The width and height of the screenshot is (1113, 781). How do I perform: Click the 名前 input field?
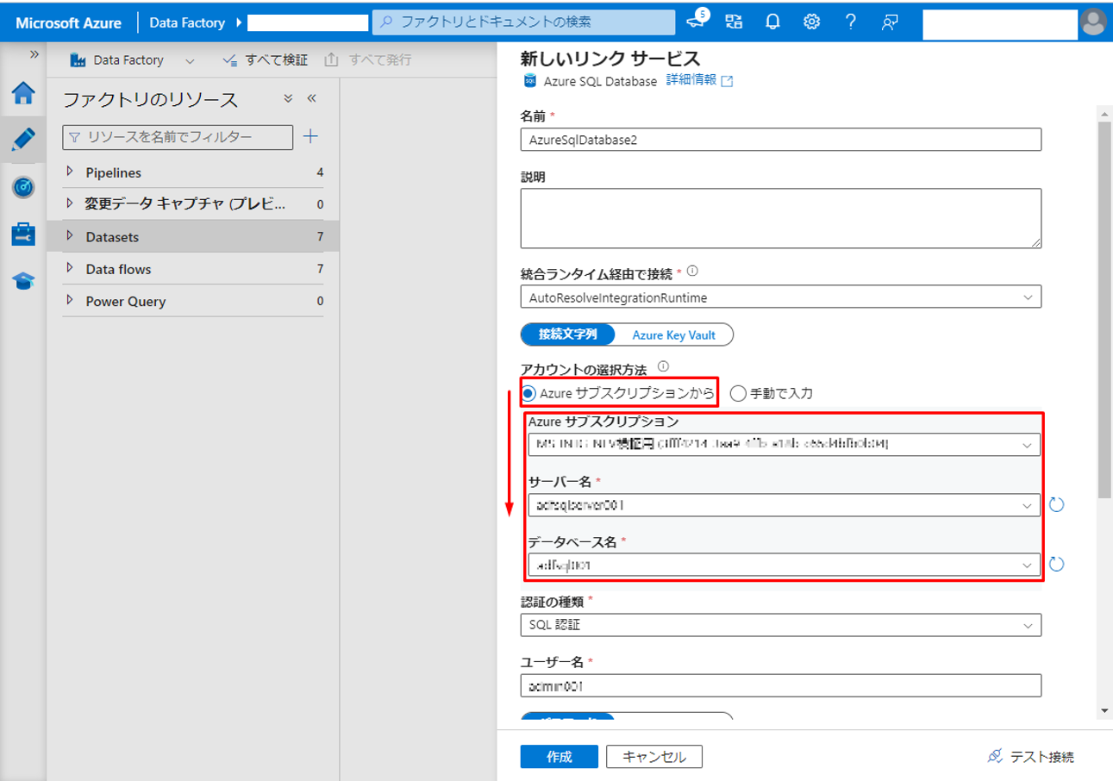tap(780, 140)
